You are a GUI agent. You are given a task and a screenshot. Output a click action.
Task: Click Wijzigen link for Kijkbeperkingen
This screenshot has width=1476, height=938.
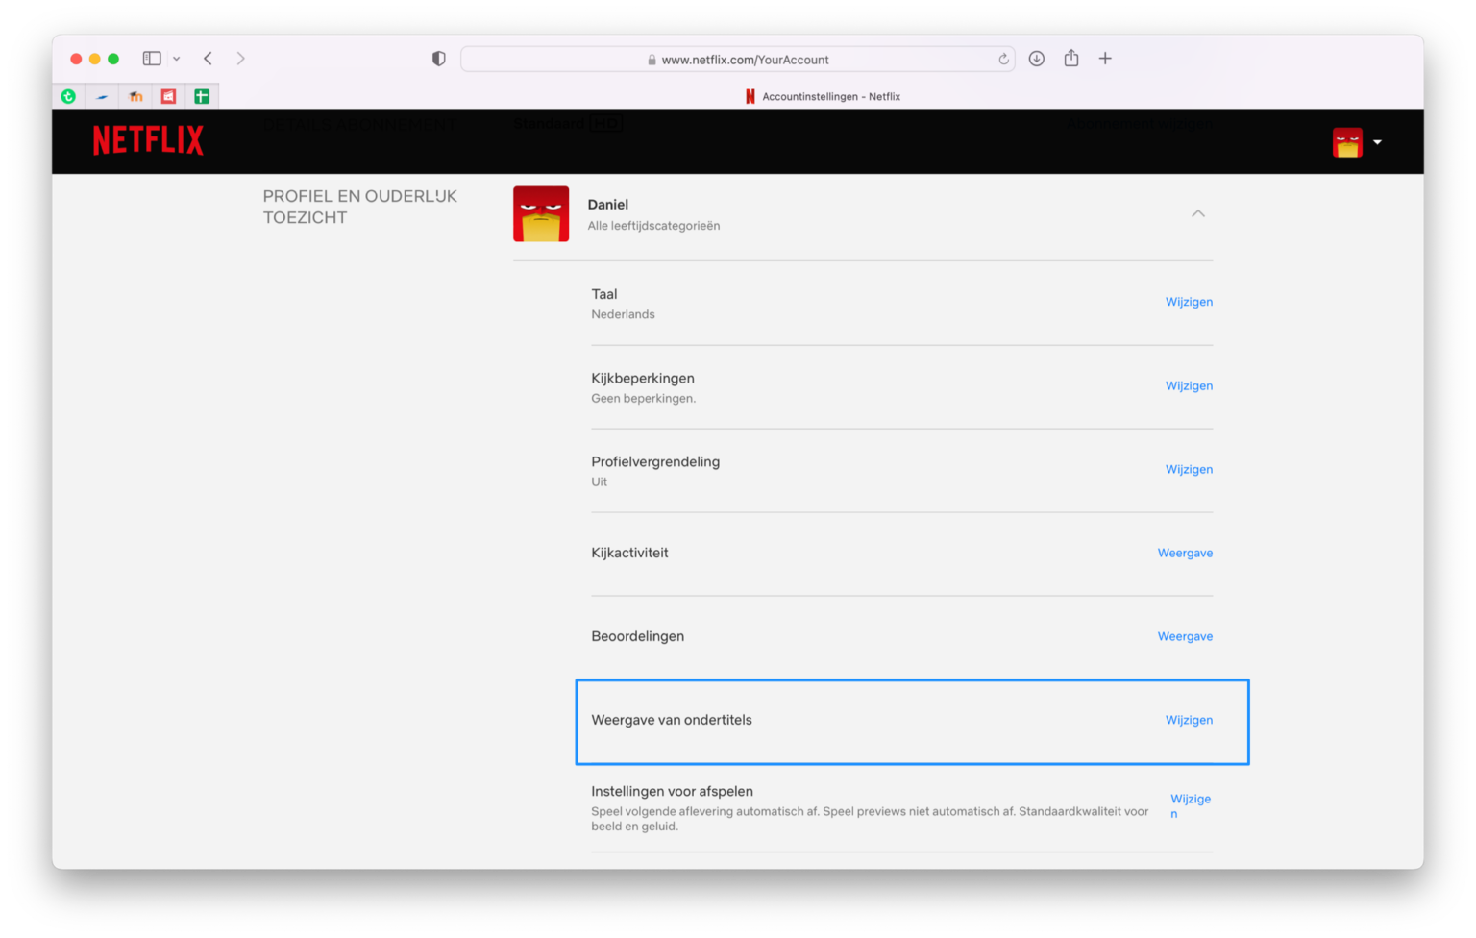[1189, 385]
